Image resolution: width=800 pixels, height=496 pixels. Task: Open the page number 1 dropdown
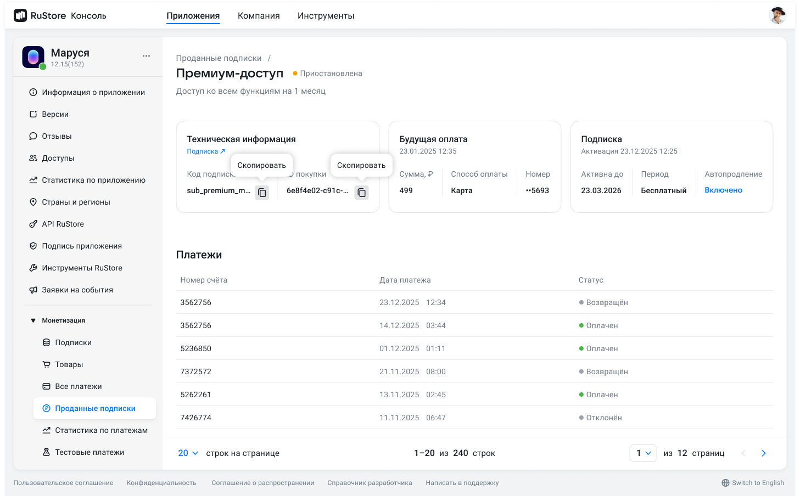point(643,453)
